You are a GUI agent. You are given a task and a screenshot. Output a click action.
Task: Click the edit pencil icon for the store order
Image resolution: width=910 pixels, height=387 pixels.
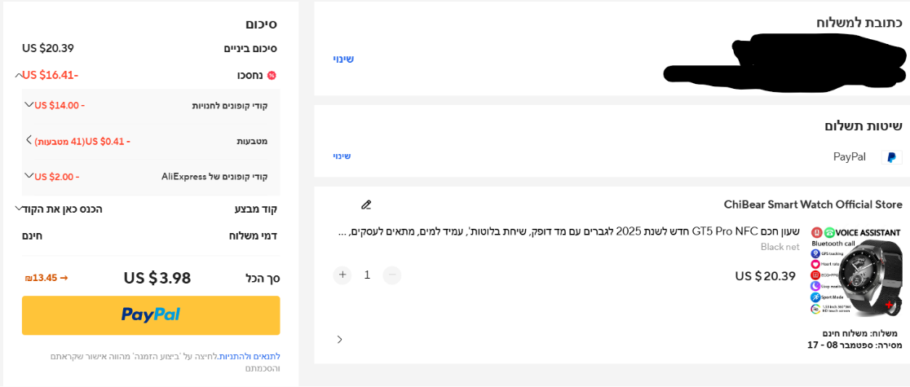point(366,204)
